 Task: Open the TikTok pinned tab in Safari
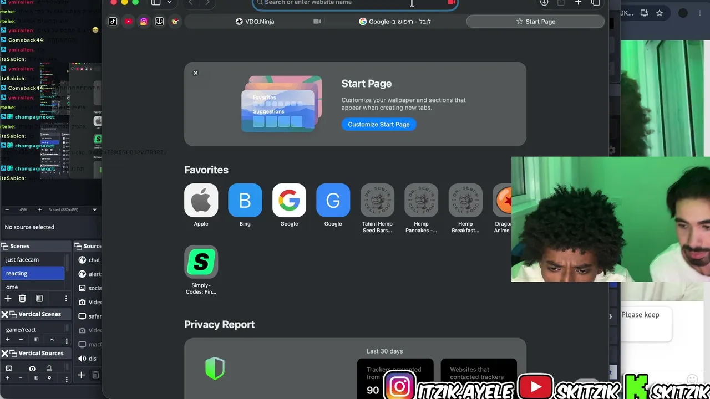pyautogui.click(x=113, y=22)
